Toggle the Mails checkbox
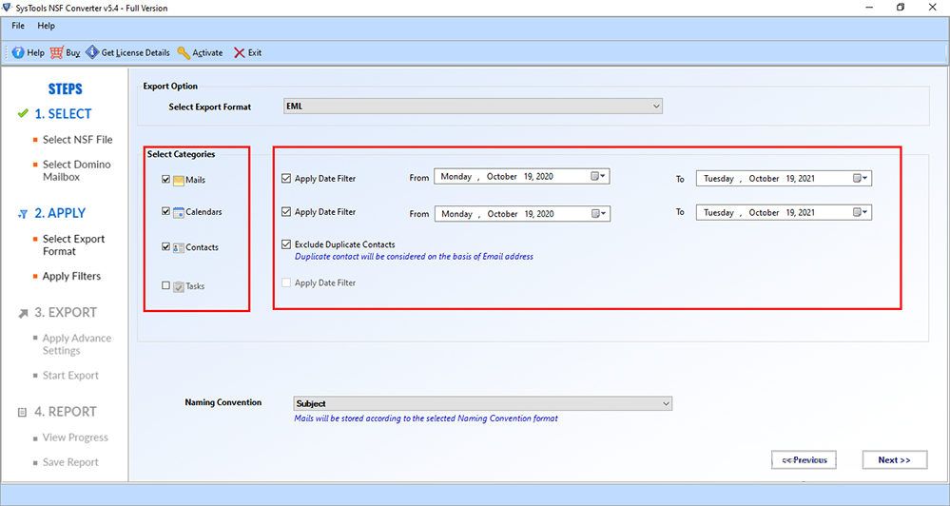Screen dimensions: 950x506 click(165, 180)
